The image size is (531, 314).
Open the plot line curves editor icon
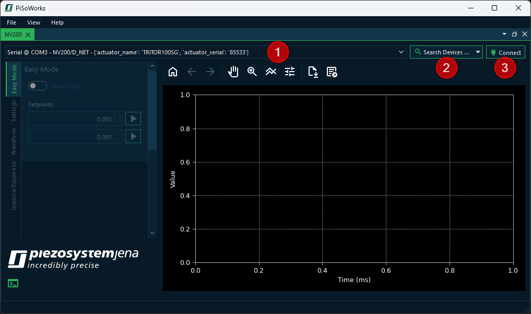coord(270,72)
